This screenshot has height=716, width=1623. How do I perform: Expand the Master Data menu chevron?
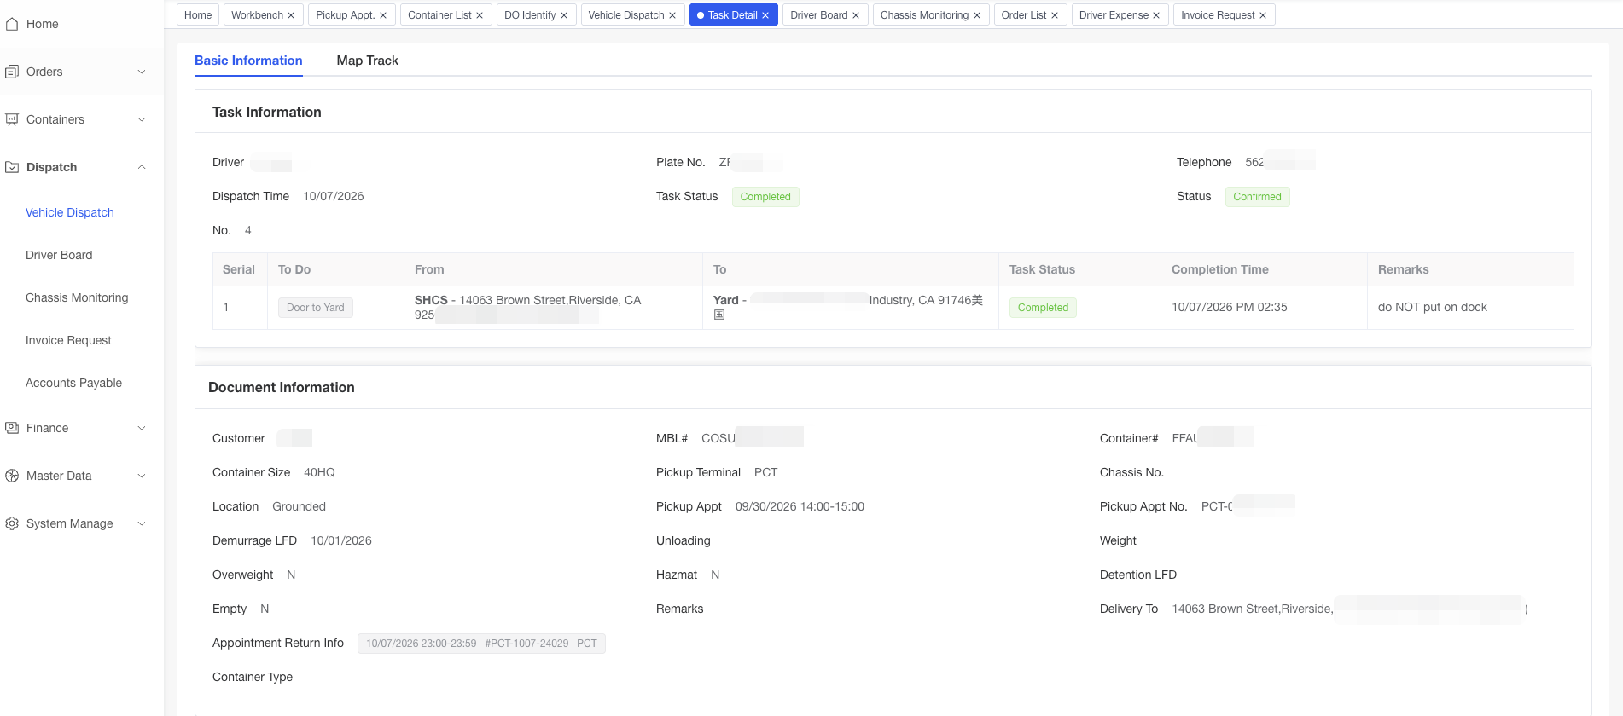tap(142, 476)
